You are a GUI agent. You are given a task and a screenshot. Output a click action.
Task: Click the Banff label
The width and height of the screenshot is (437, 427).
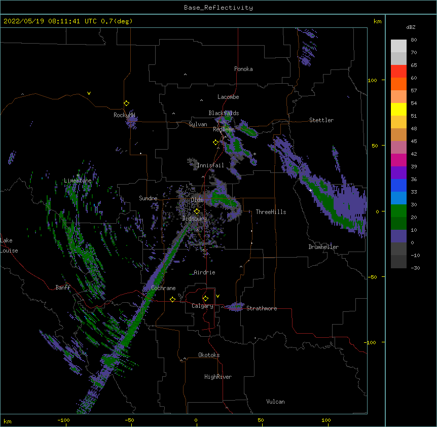pos(63,288)
